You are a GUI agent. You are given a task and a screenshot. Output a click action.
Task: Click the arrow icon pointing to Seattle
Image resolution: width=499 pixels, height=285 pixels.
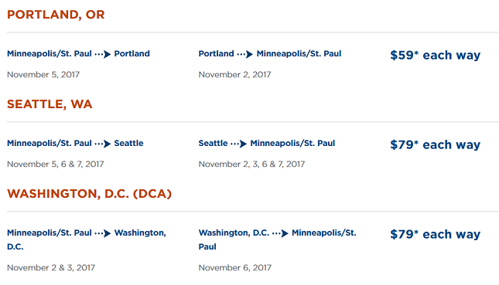click(x=103, y=144)
